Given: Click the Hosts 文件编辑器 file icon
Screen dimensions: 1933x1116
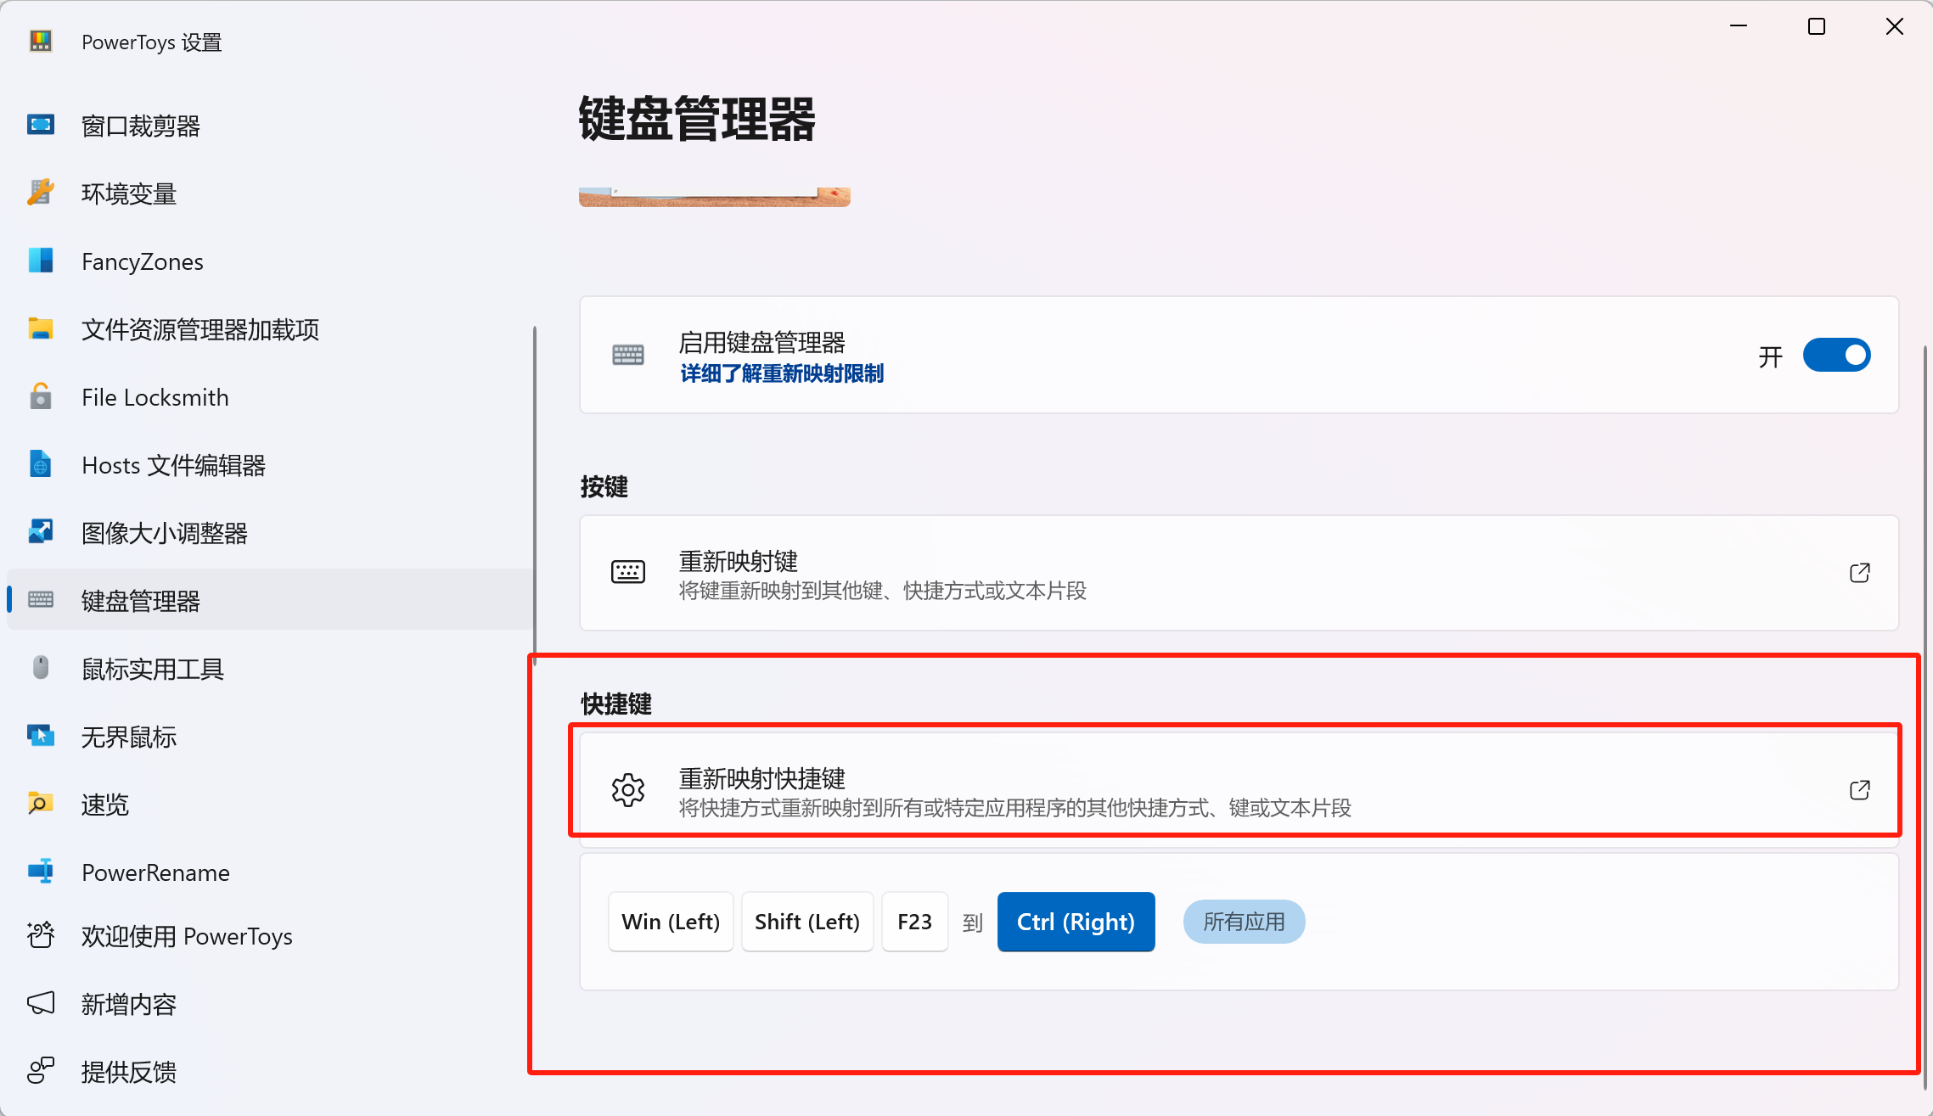Looking at the screenshot, I should pos(41,464).
